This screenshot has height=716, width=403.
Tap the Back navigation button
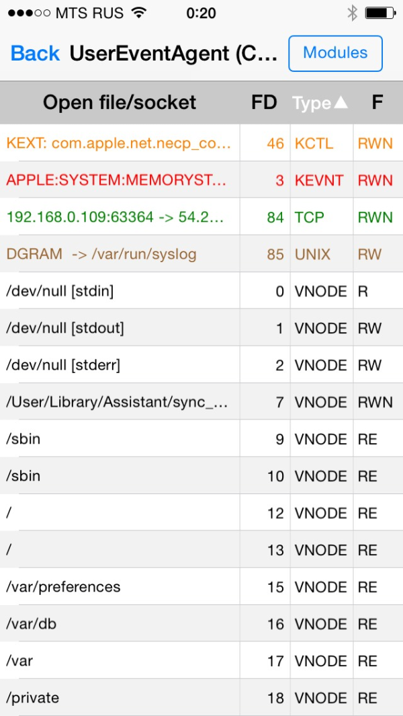pos(35,53)
